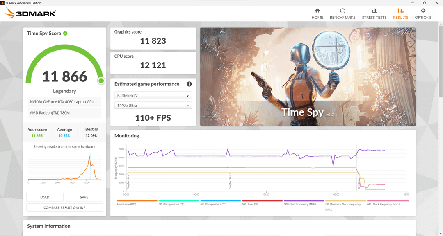Open the Home tab
The width and height of the screenshot is (443, 236).
point(317,13)
